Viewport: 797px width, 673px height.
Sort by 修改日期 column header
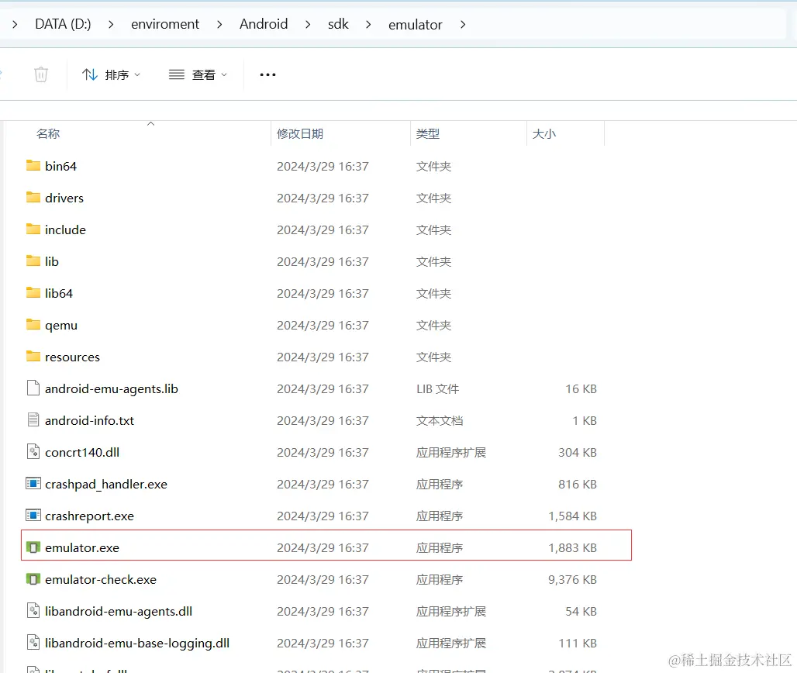300,133
